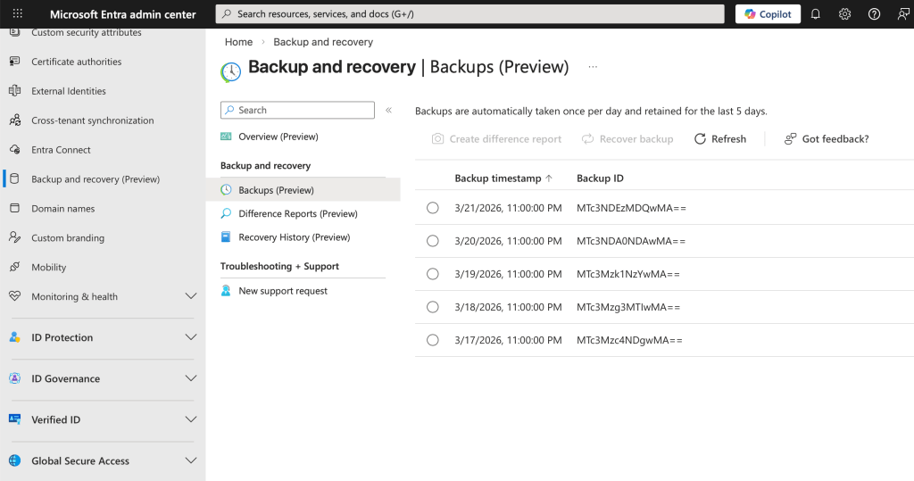Expand the Global Secure Access section

(190, 460)
